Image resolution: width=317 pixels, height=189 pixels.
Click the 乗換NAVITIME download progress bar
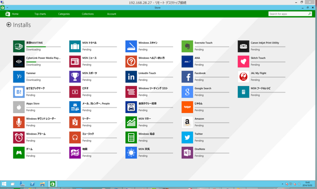[x=44, y=47]
